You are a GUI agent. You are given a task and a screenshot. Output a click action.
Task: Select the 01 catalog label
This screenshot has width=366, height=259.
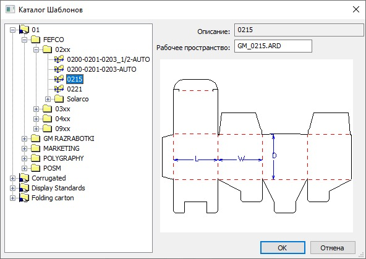36,30
